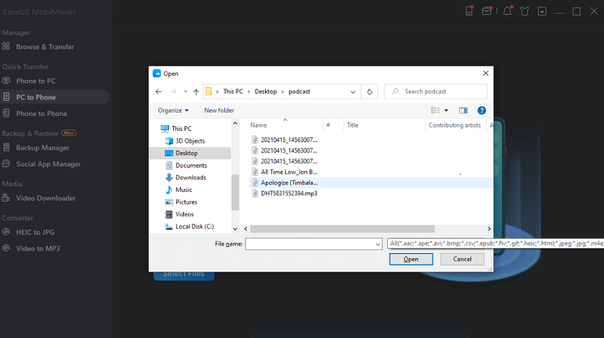Open Browse & Transfer in MobiMover
This screenshot has width=604, height=338.
[45, 47]
